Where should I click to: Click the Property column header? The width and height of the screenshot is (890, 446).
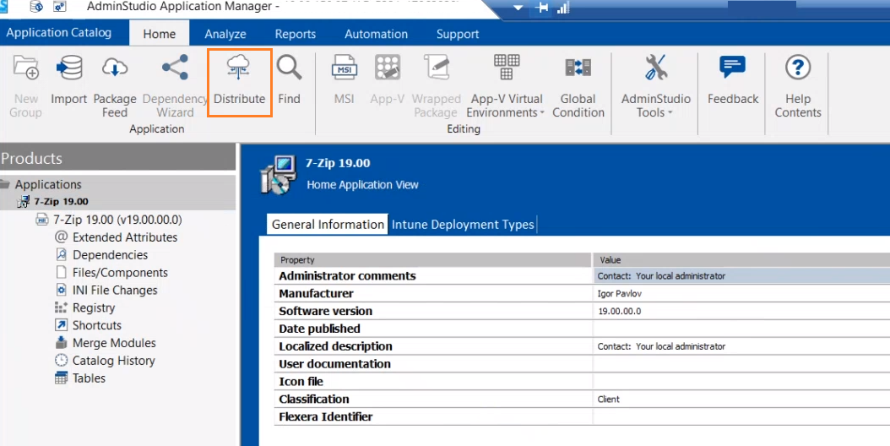pos(432,259)
